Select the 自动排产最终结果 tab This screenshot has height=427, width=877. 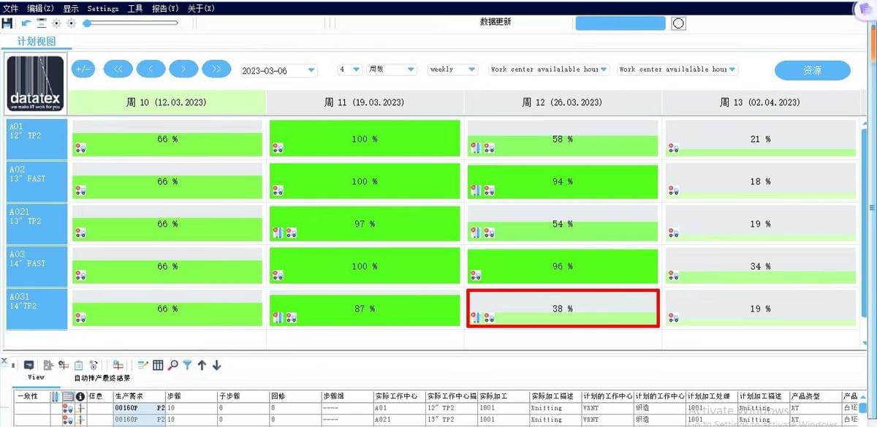click(x=102, y=378)
